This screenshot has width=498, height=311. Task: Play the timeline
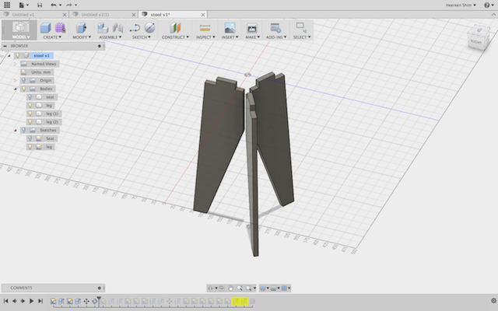pyautogui.click(x=31, y=301)
